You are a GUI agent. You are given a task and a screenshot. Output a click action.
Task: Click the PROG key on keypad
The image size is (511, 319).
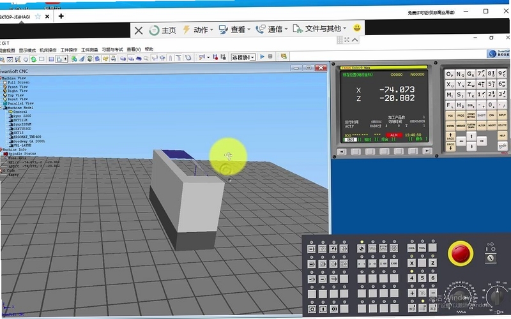(461, 115)
